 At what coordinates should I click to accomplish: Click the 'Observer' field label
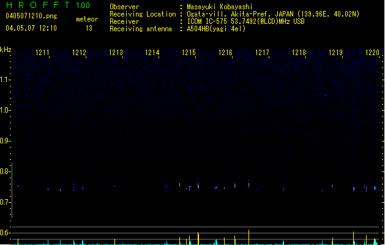[124, 7]
